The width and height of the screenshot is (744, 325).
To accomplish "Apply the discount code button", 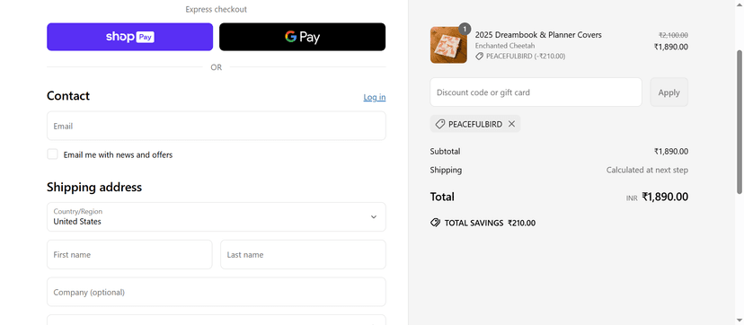I will pos(669,92).
